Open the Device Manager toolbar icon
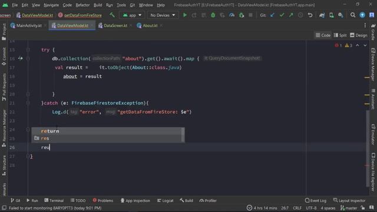377x212 pixels. [331, 15]
